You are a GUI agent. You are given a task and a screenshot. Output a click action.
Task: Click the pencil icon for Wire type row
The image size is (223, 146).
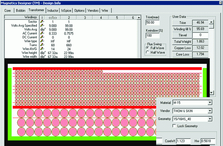[43, 41]
